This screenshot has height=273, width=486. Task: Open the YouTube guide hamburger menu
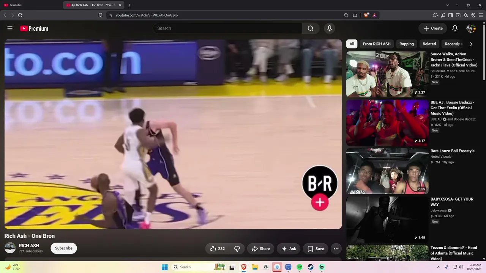coord(10,28)
